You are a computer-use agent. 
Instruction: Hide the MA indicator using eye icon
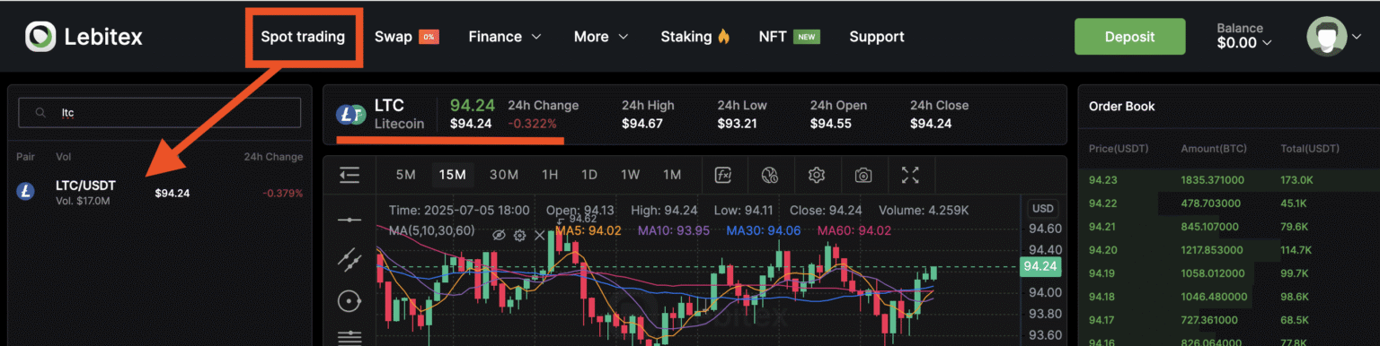500,235
